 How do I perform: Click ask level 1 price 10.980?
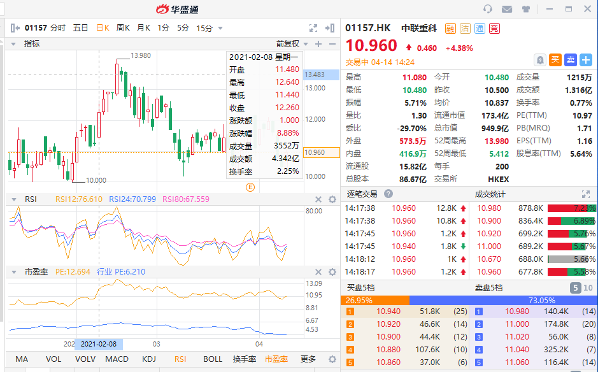[x=516, y=311]
